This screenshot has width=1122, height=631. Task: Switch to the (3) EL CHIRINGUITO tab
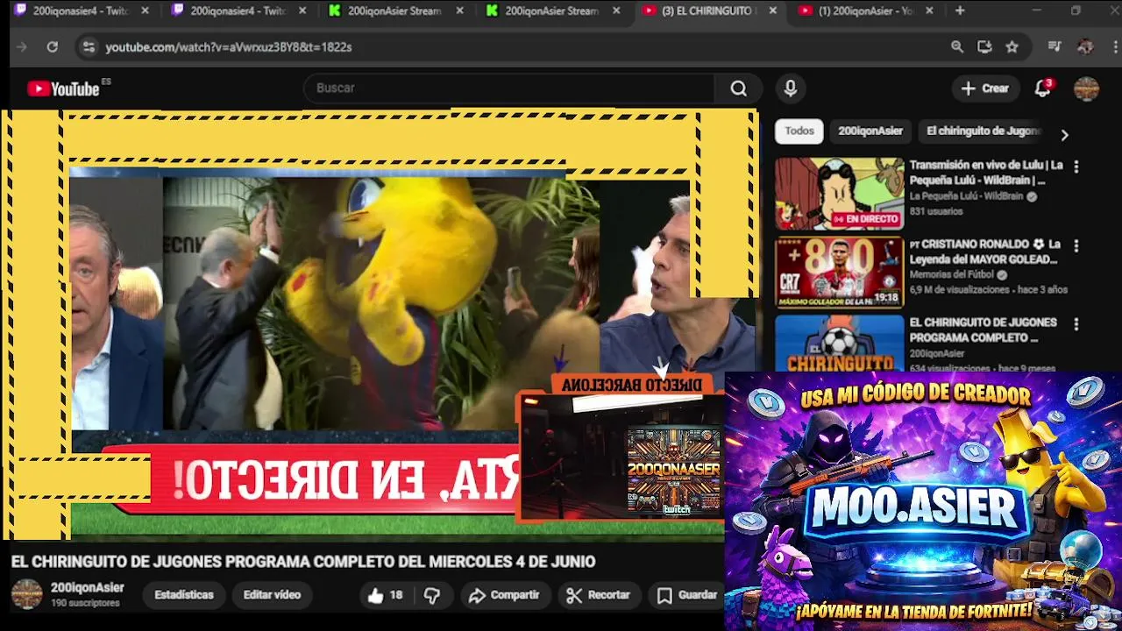click(x=707, y=11)
